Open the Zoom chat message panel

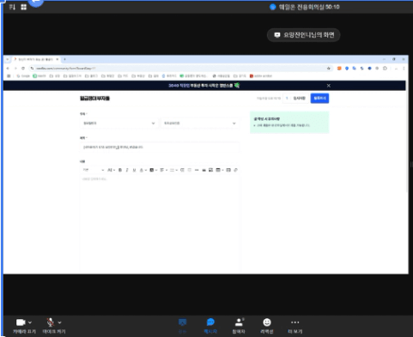[210, 326]
